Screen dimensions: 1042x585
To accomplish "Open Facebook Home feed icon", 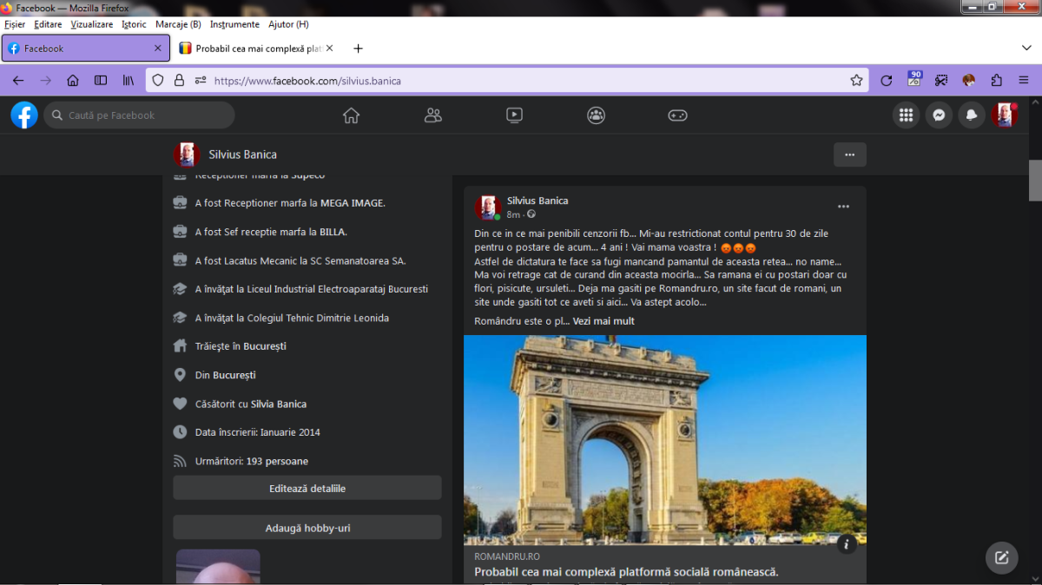I will (x=351, y=115).
